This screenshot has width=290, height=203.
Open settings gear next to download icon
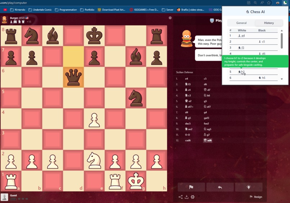192,197
